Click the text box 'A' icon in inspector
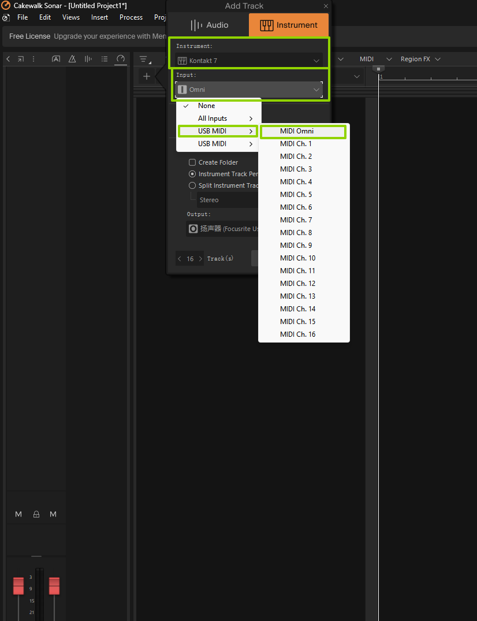Screen dimensions: 477x621 tap(56, 59)
